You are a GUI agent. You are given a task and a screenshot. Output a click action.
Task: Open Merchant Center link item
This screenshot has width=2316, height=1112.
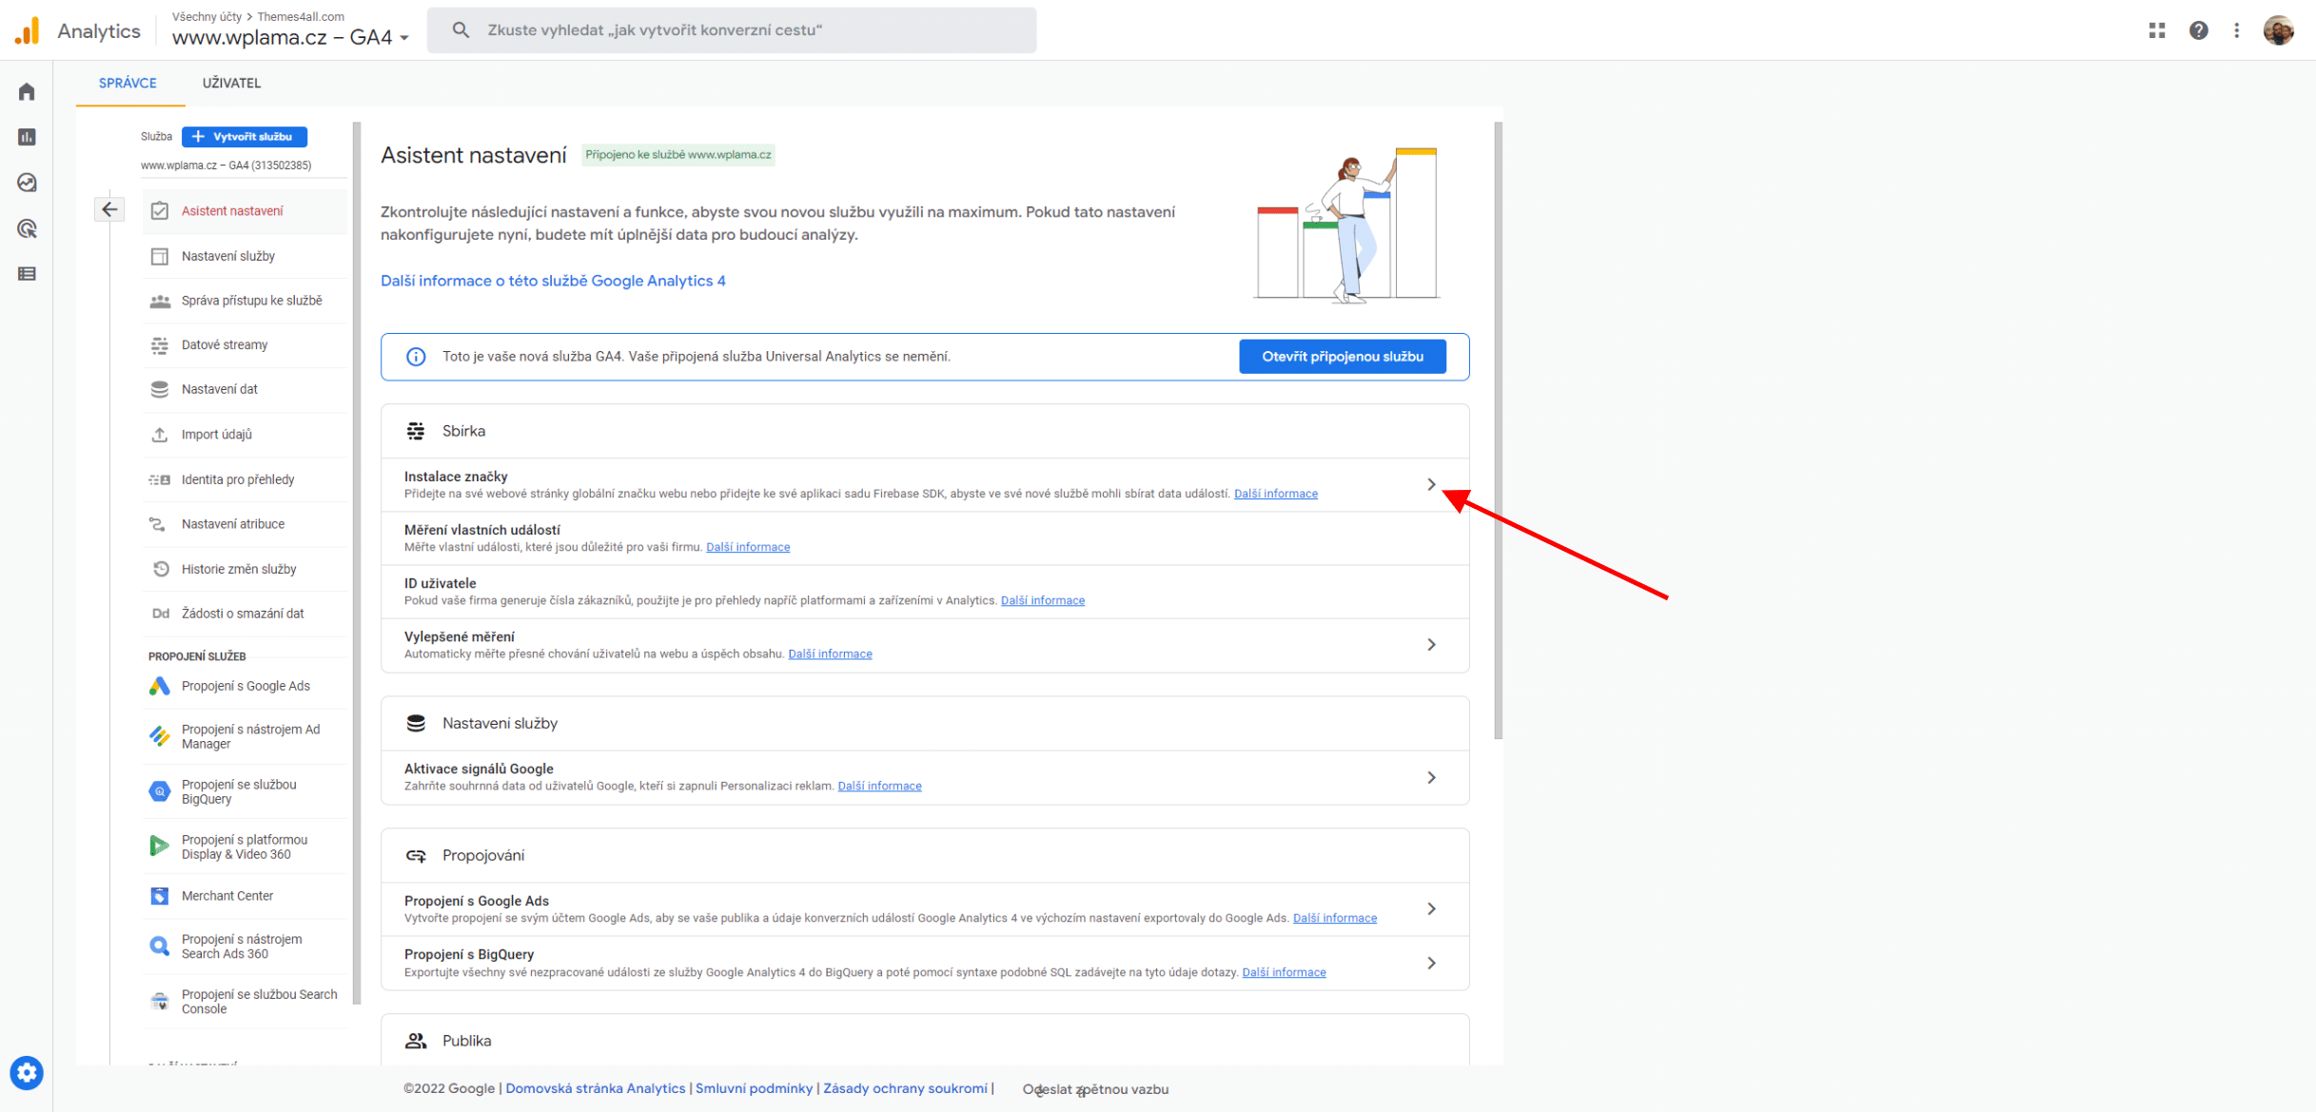coord(245,896)
